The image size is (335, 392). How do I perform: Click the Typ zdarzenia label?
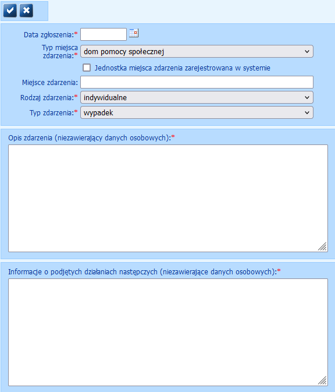coord(54,113)
